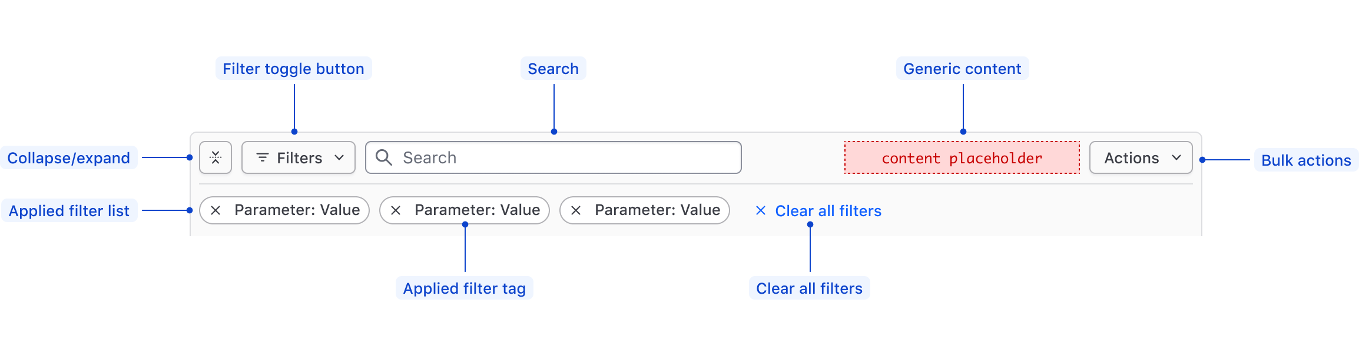Click the filter lines icon inside Filters button
This screenshot has width=1359, height=356.
tap(263, 157)
